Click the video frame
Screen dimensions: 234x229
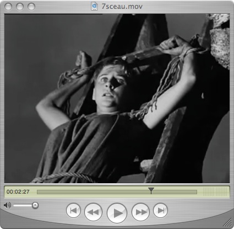pyautogui.click(x=117, y=98)
